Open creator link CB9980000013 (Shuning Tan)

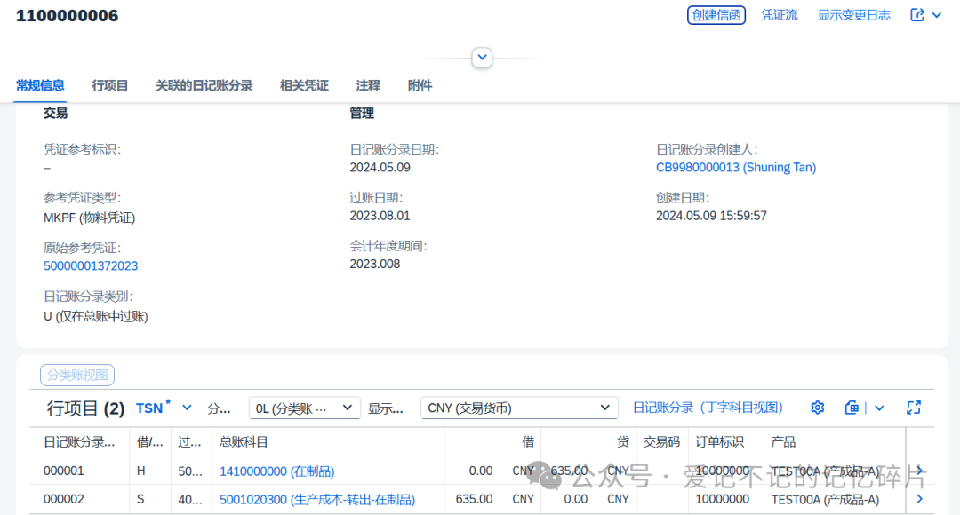[x=736, y=168]
